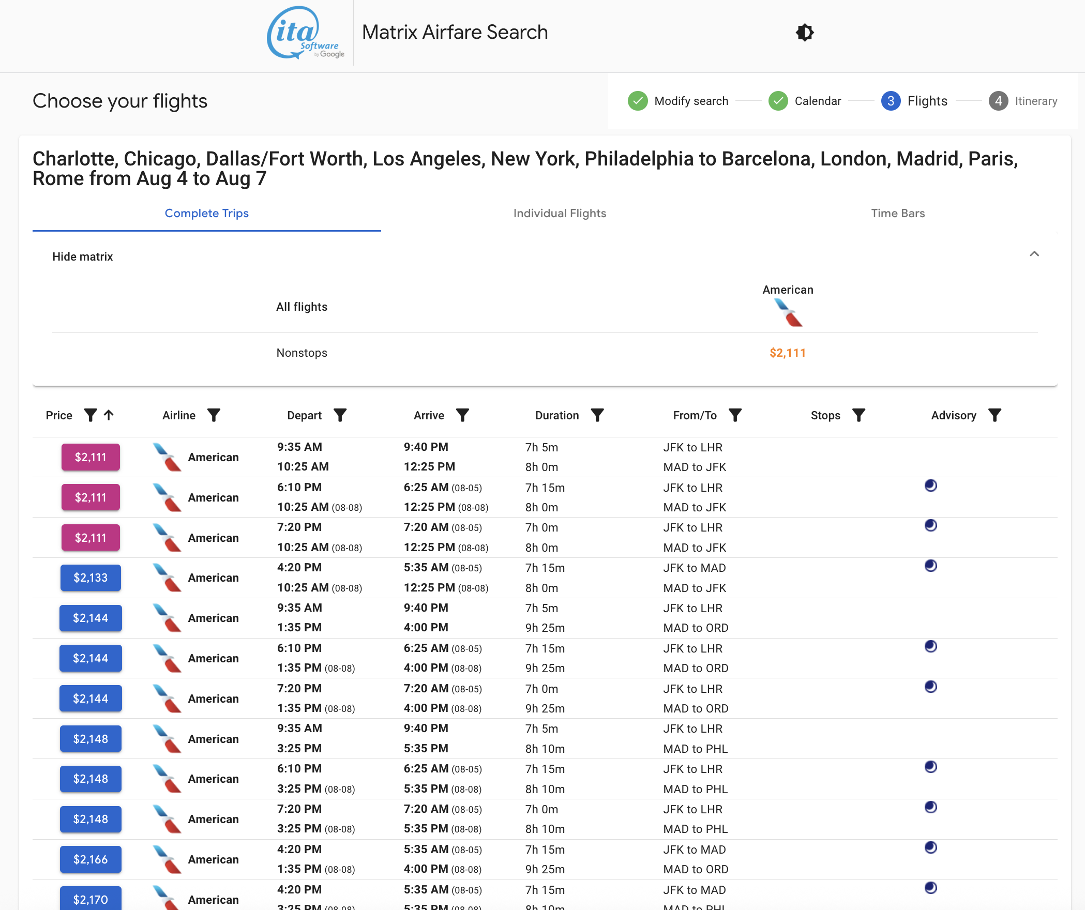Click overnight advisory moon on $2,144 6:10 PM trip
The height and width of the screenshot is (910, 1085).
[931, 646]
